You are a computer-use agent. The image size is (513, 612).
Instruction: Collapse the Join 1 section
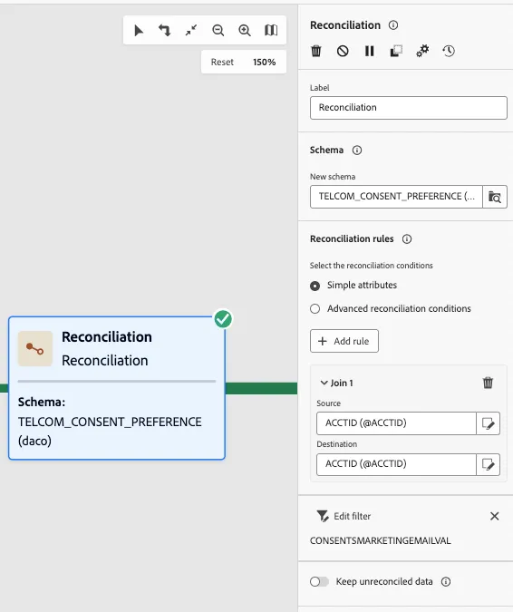[x=324, y=383]
